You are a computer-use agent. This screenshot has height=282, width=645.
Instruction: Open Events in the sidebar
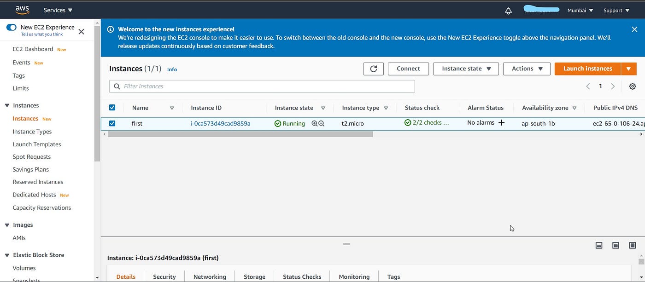pyautogui.click(x=21, y=63)
